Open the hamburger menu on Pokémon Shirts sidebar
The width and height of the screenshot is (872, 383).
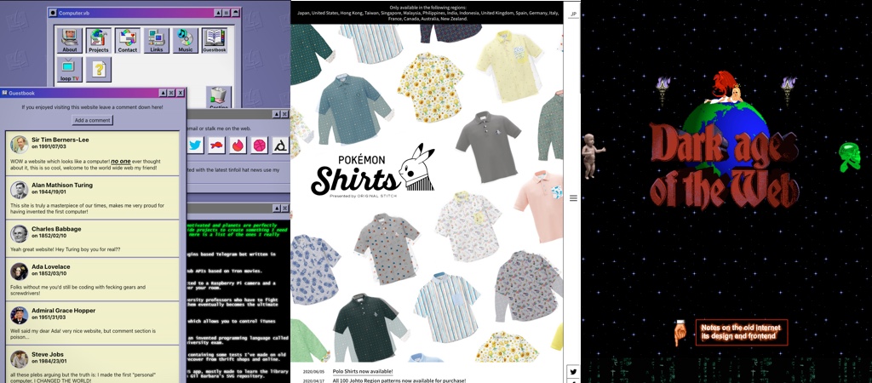coord(573,198)
